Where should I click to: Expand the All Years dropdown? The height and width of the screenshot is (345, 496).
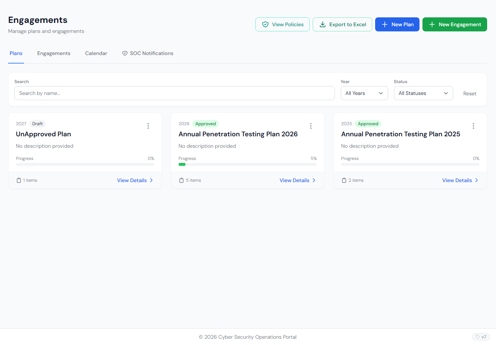pyautogui.click(x=364, y=93)
